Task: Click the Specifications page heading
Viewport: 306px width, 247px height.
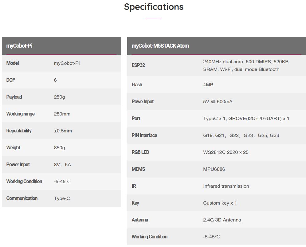Action: (154, 7)
